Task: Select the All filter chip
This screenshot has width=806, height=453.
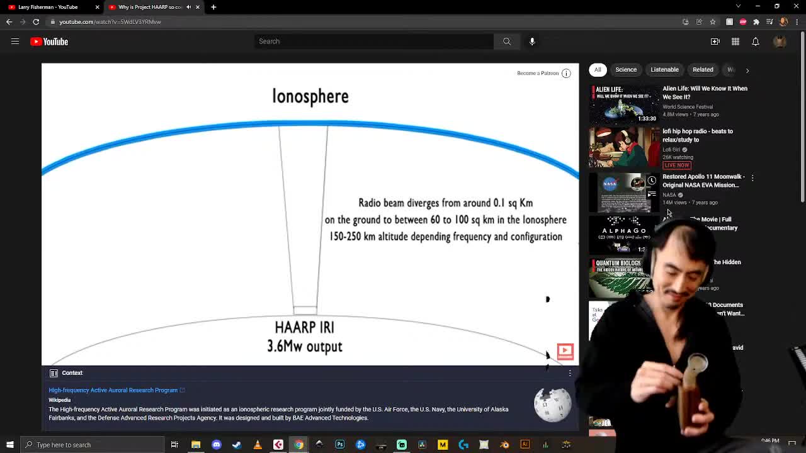Action: 598,70
